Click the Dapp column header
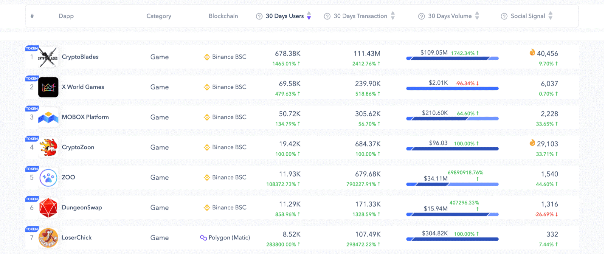Image resolution: width=605 pixels, height=257 pixels. (66, 16)
